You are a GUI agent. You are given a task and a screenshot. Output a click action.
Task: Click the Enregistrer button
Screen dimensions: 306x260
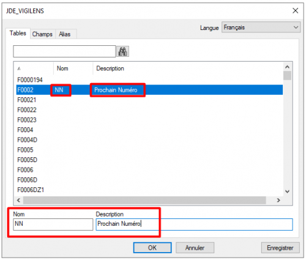[280, 248]
